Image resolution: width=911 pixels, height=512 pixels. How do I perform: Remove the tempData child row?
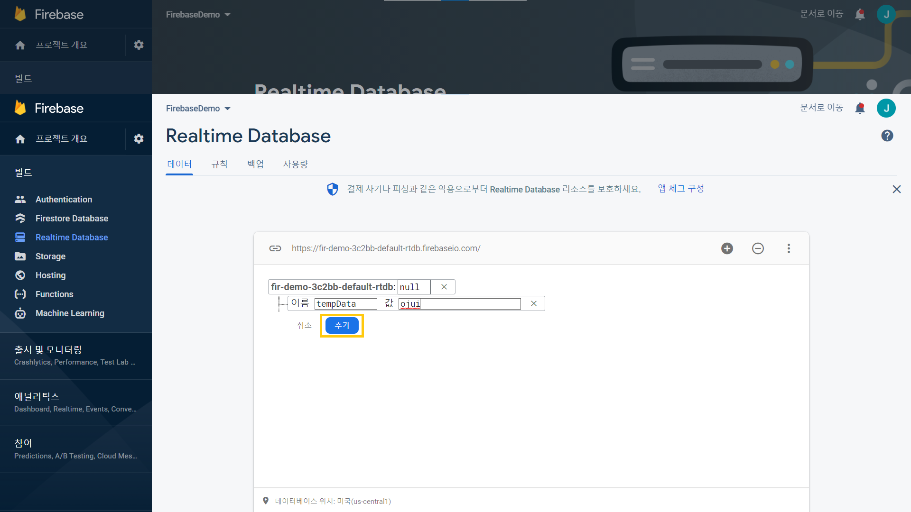[534, 303]
